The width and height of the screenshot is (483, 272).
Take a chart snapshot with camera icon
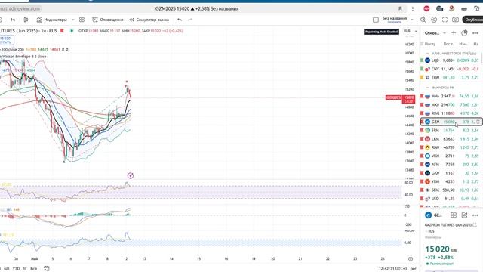(x=455, y=20)
